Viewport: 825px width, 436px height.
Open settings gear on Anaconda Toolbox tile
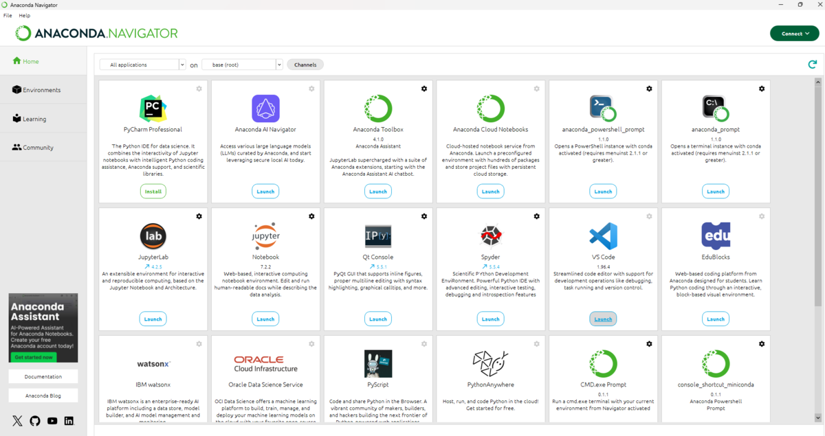point(424,89)
